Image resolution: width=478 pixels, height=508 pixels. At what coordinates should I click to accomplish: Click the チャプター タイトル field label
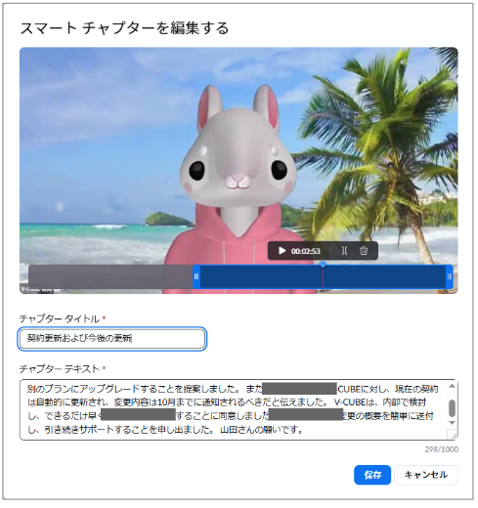(x=60, y=318)
